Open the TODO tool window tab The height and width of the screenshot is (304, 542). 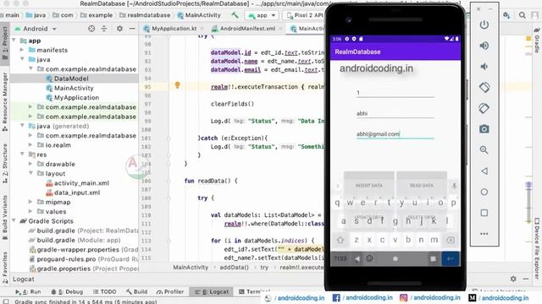tap(104, 291)
